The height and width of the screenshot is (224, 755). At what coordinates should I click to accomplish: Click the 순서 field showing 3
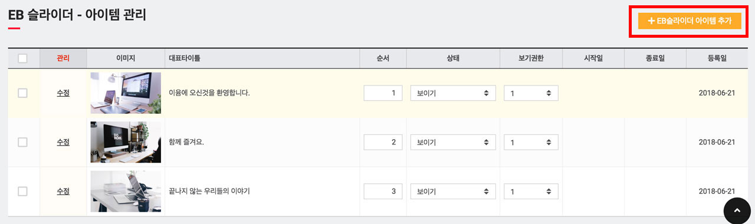(383, 192)
